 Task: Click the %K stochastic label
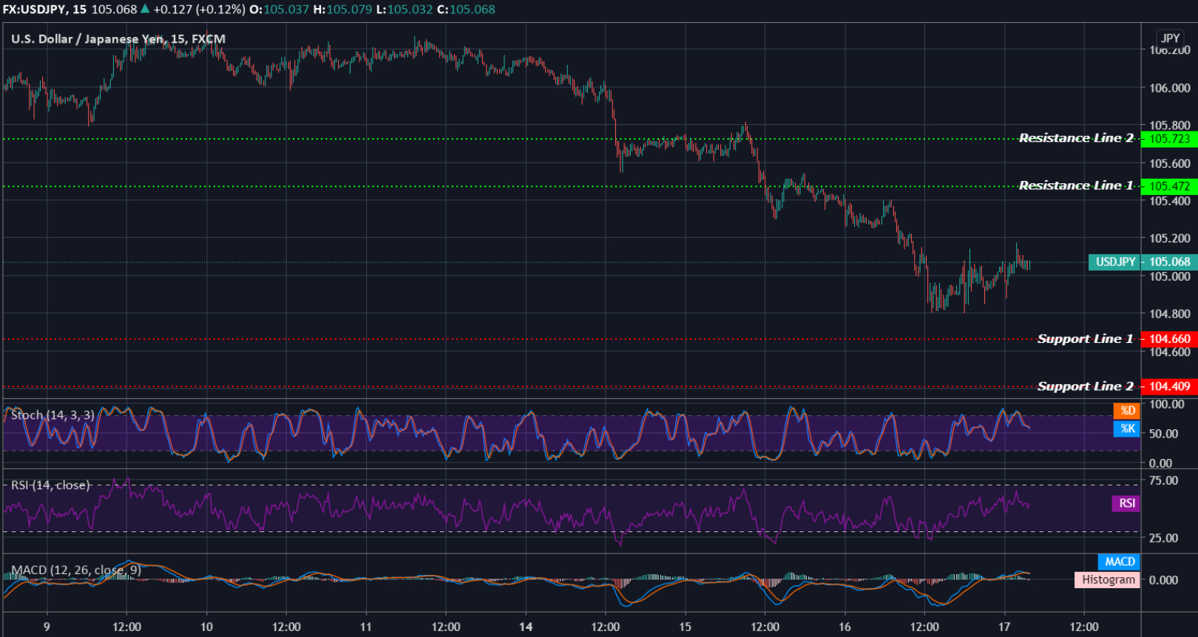[1127, 429]
